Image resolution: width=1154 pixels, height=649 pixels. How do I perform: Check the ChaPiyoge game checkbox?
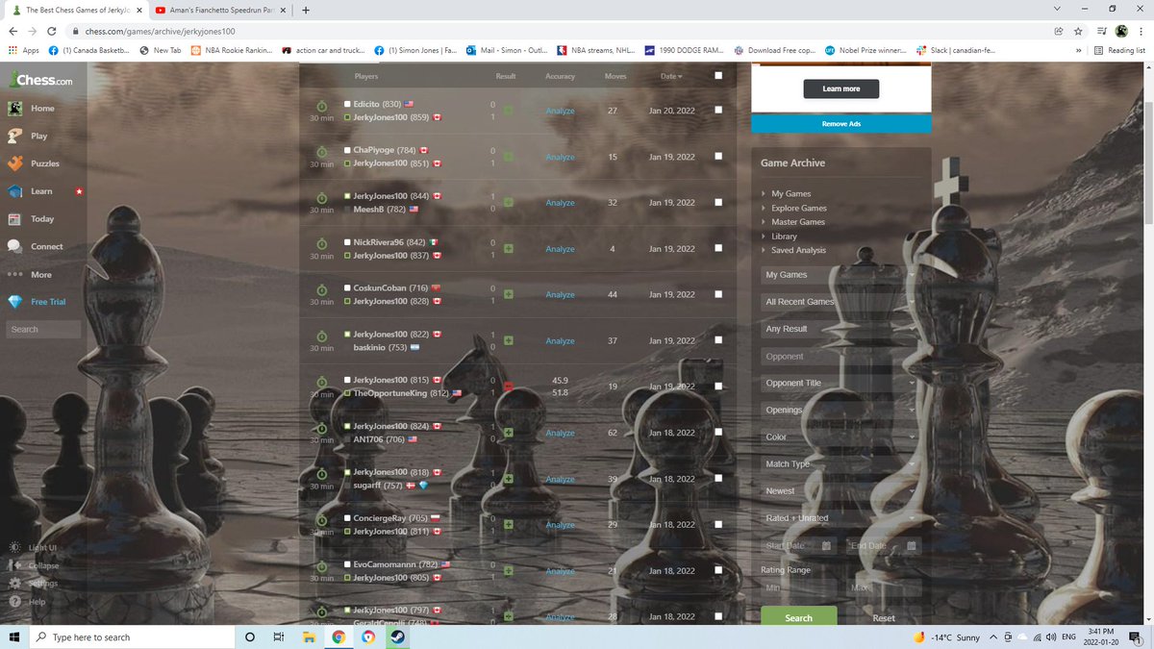click(718, 157)
